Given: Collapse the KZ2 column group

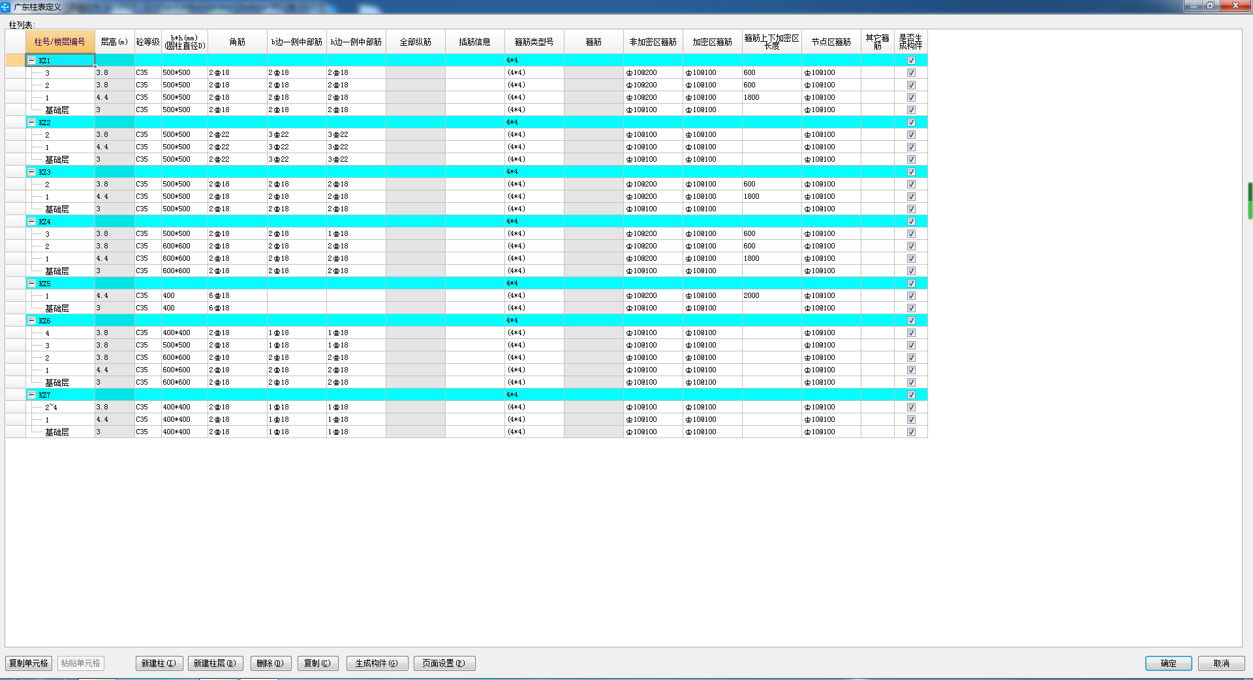Looking at the screenshot, I should [31, 122].
